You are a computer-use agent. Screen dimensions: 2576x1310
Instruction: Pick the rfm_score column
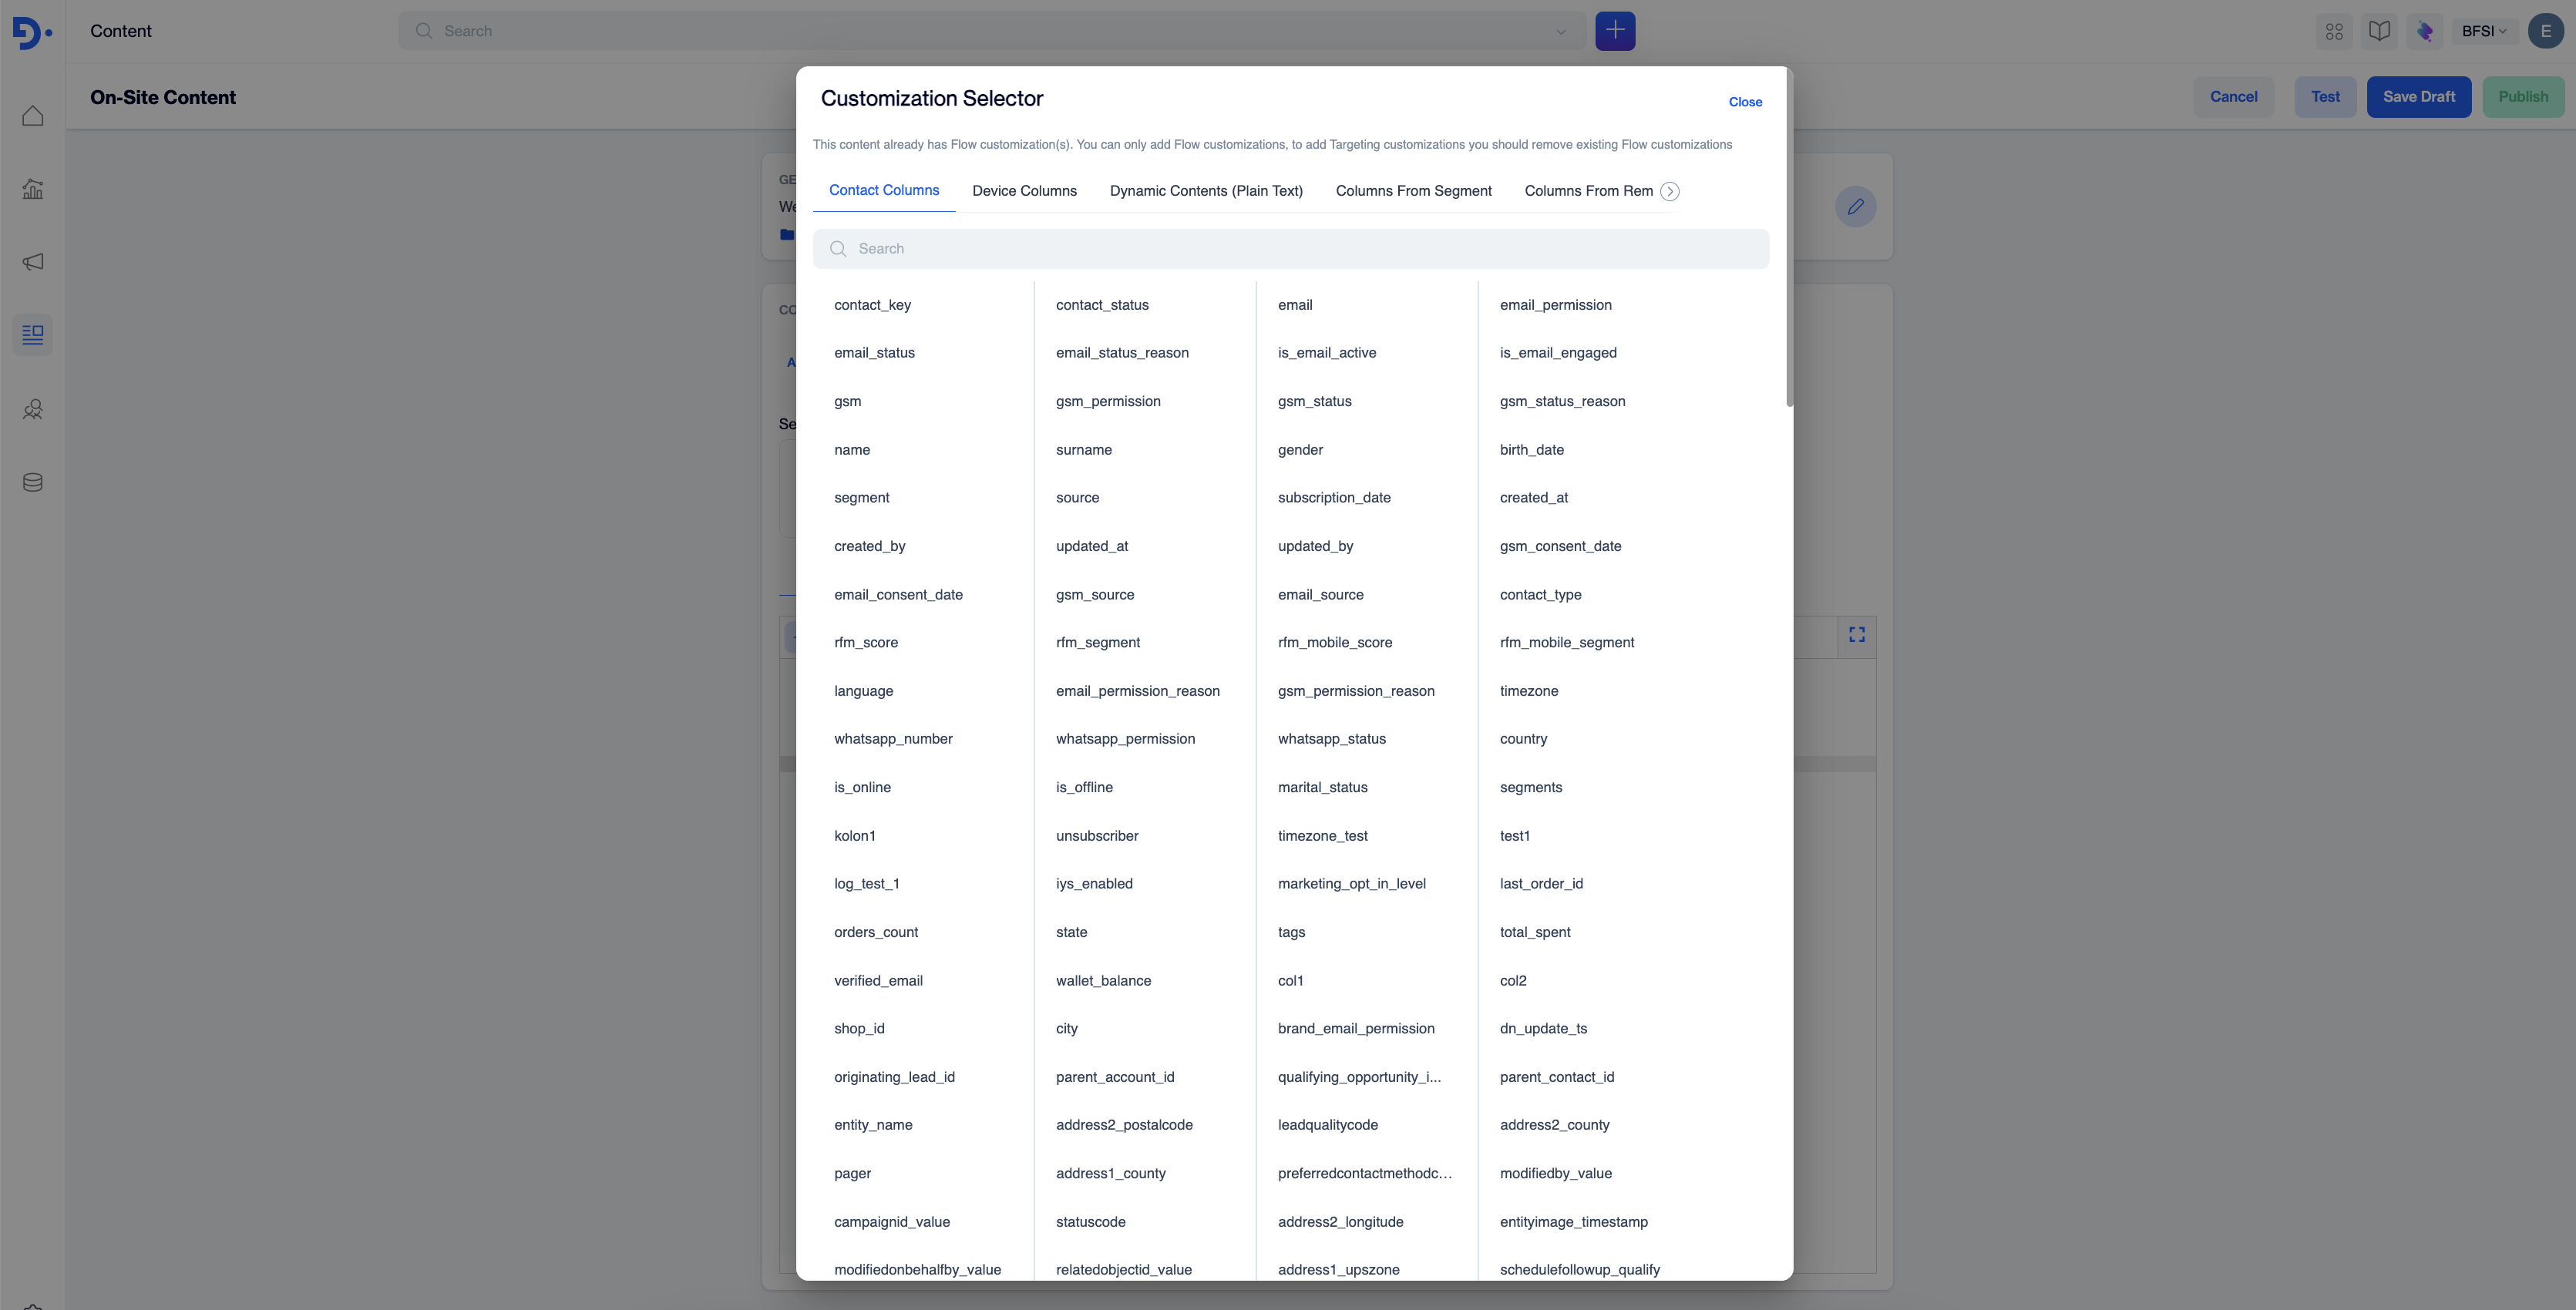point(866,643)
